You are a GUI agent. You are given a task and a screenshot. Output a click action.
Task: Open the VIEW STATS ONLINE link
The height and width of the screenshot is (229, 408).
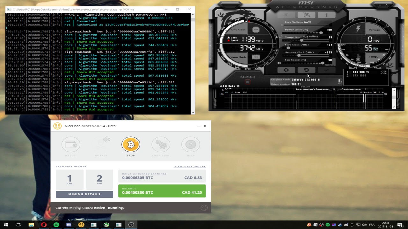pos(190,167)
